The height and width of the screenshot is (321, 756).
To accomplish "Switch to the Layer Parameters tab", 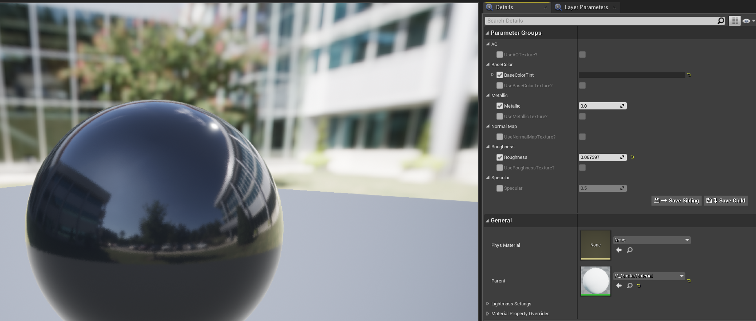I will point(586,7).
